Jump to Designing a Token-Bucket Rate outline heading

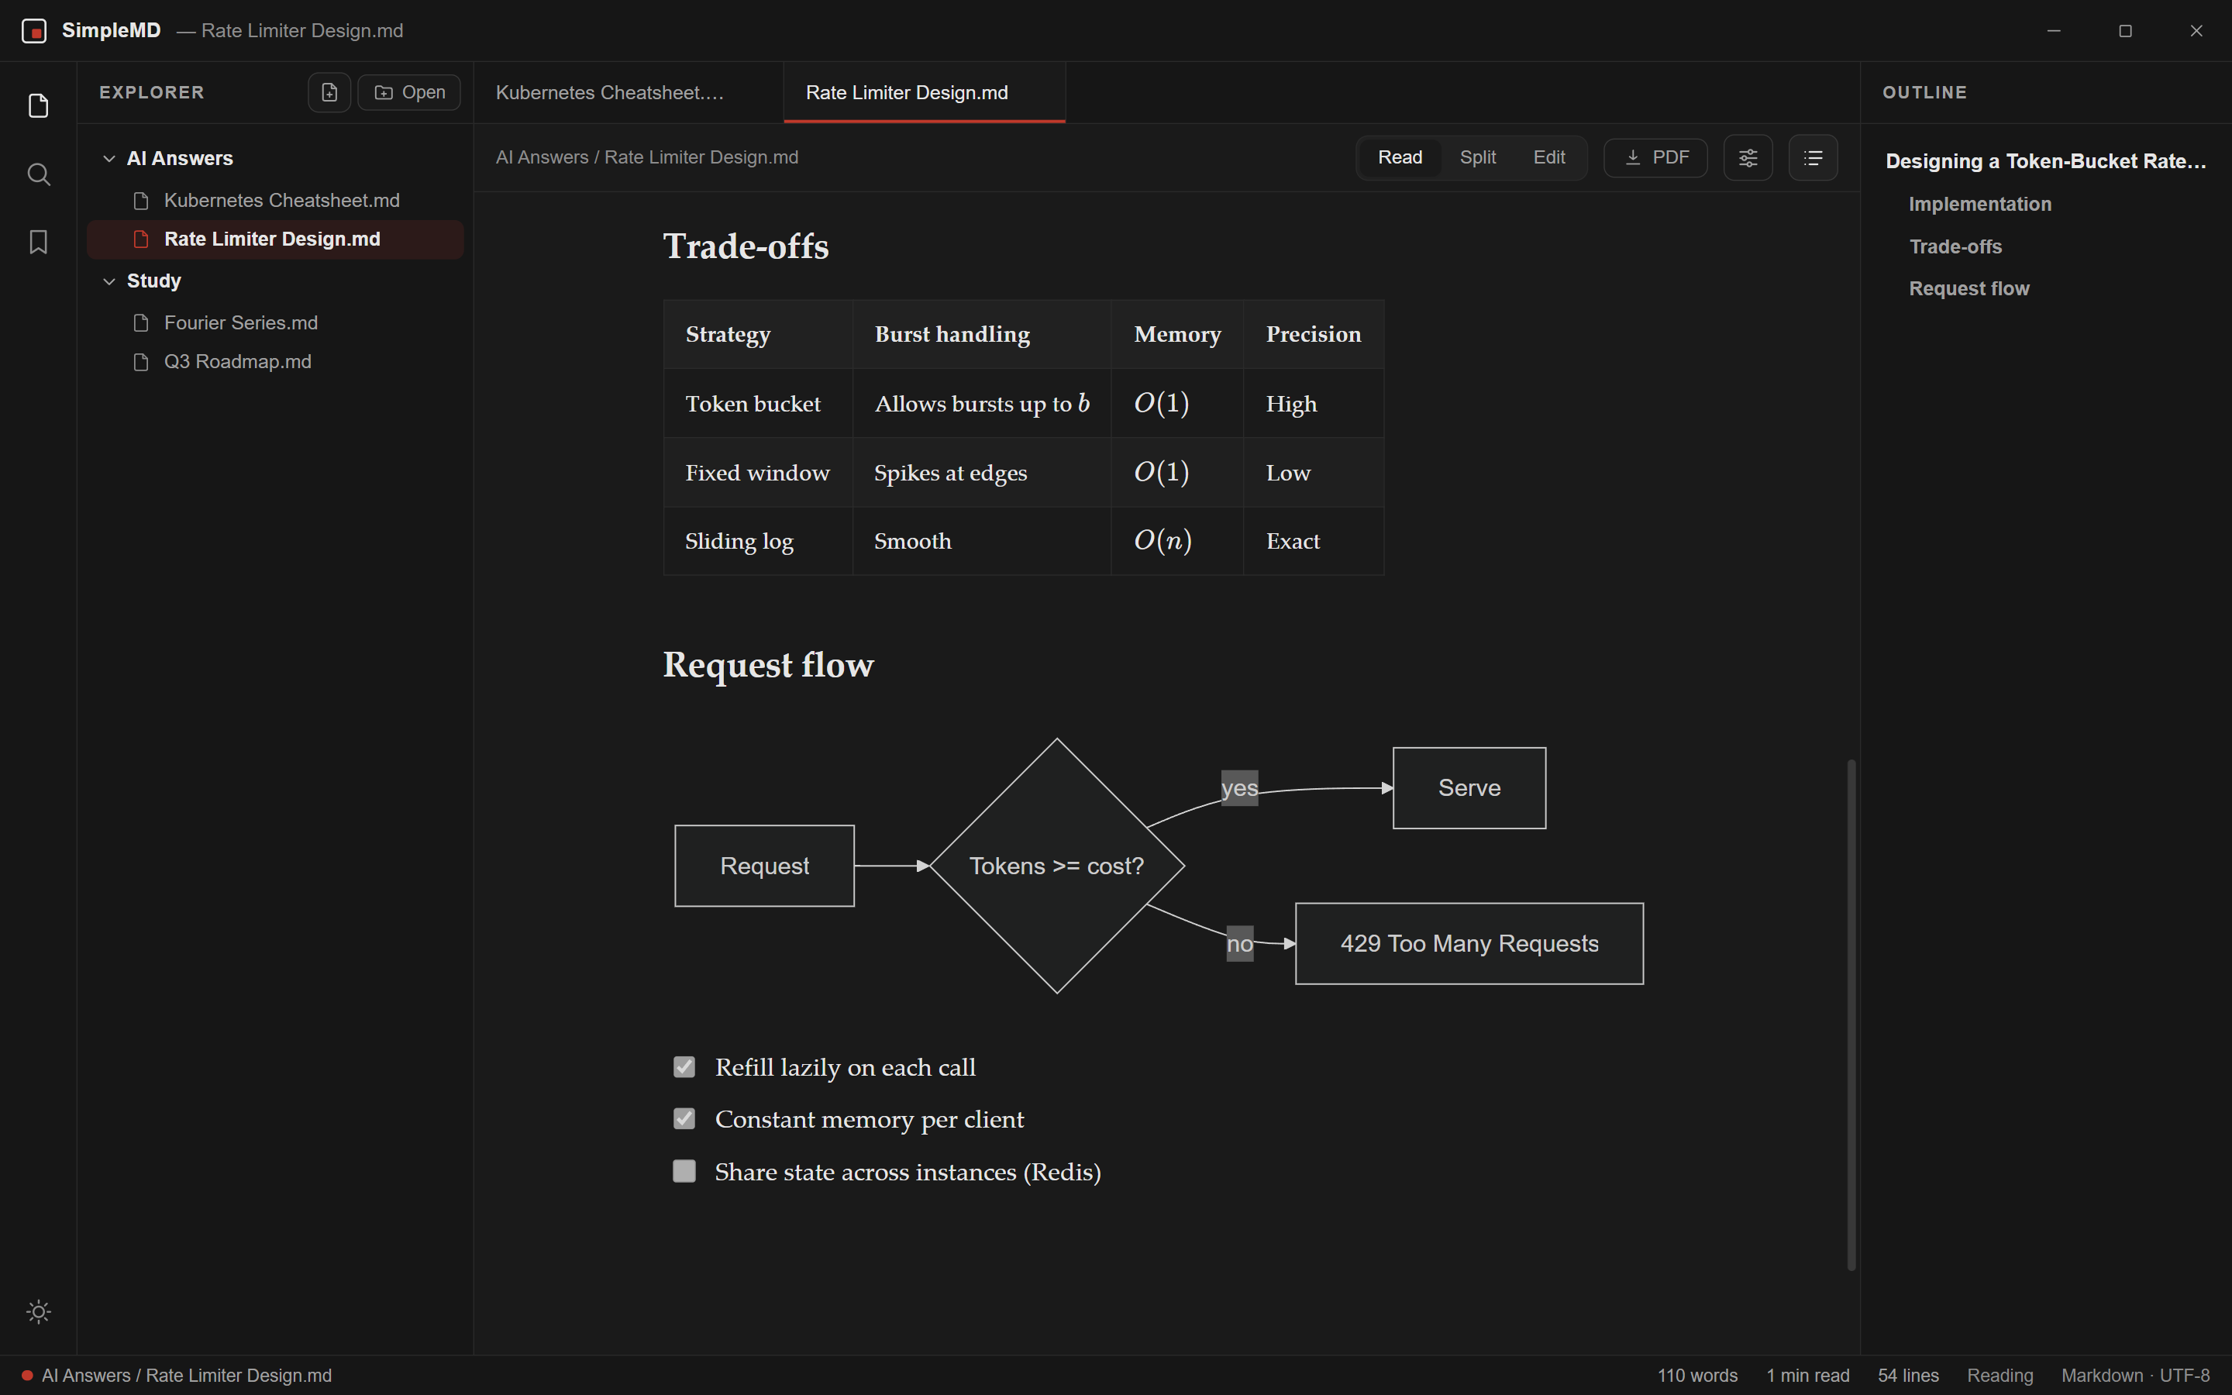point(2044,161)
